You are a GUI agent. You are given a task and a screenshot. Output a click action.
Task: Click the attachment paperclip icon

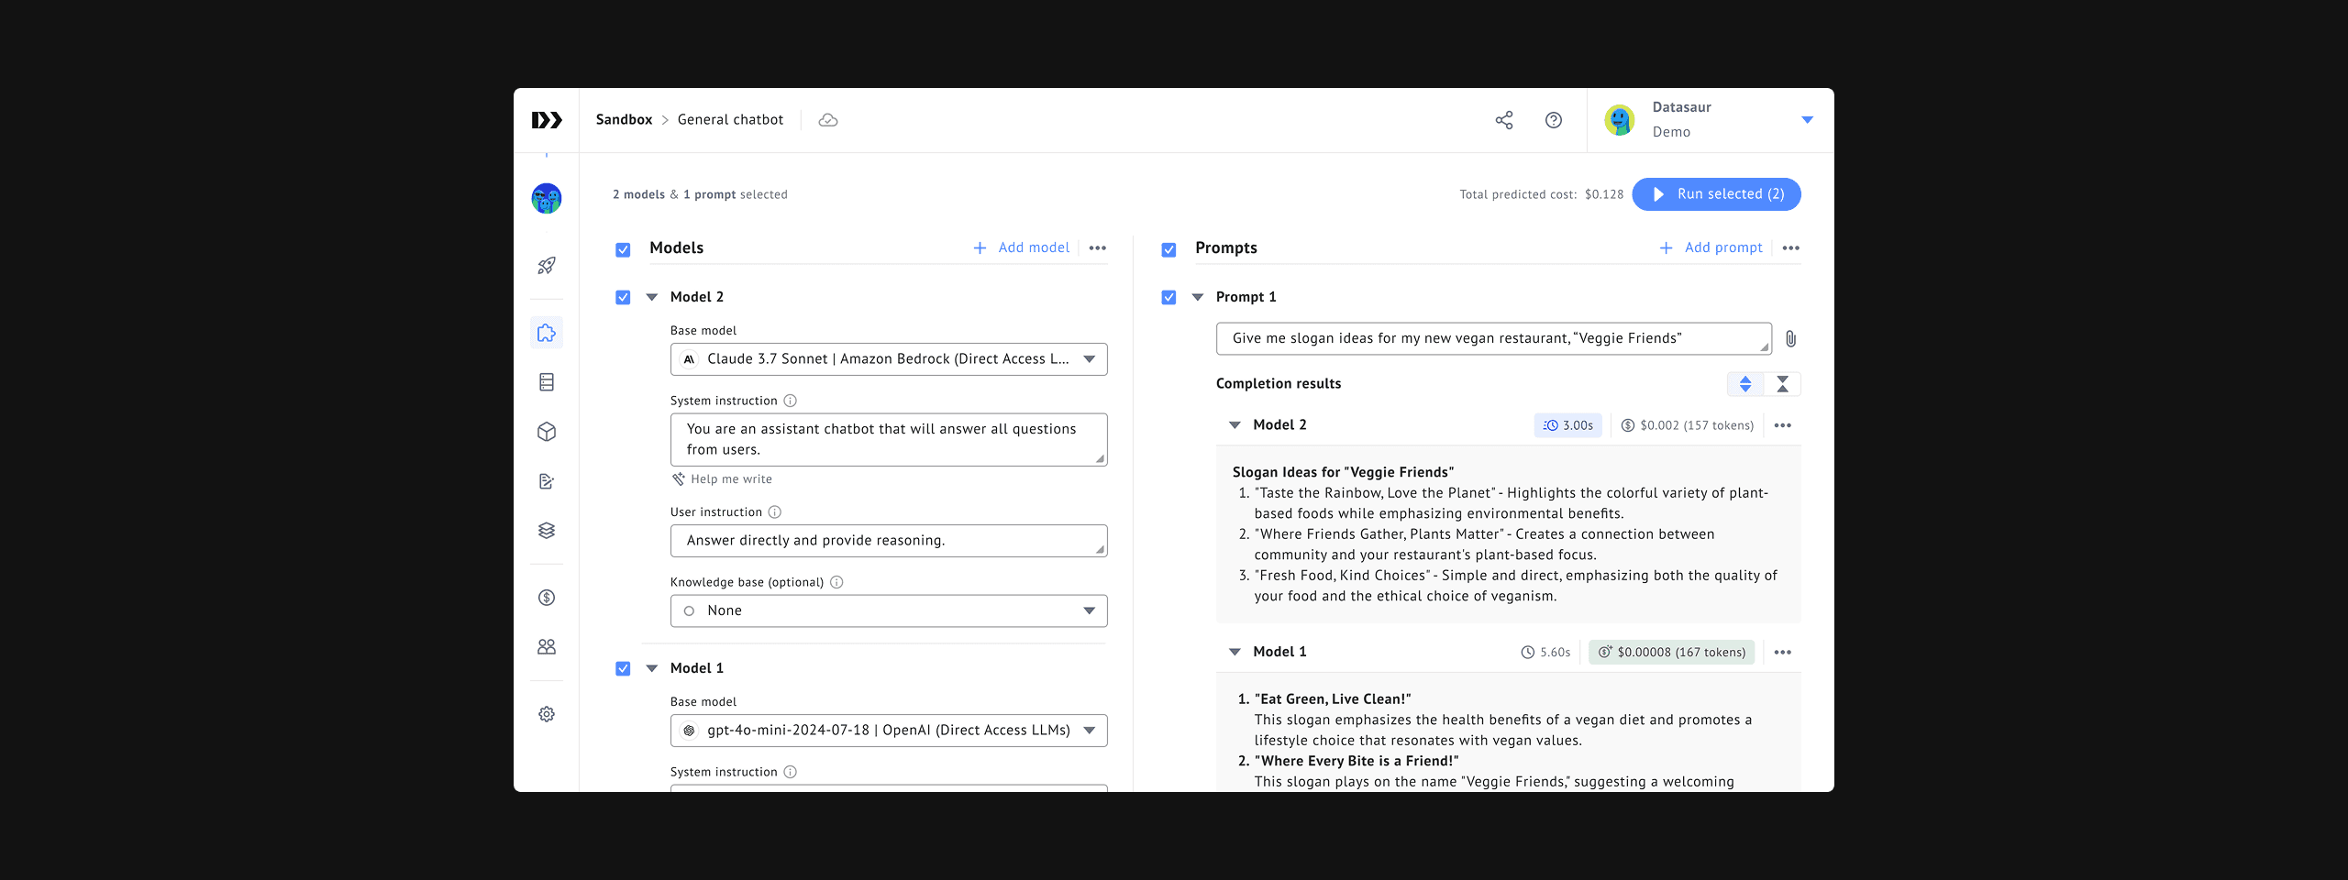click(1790, 339)
